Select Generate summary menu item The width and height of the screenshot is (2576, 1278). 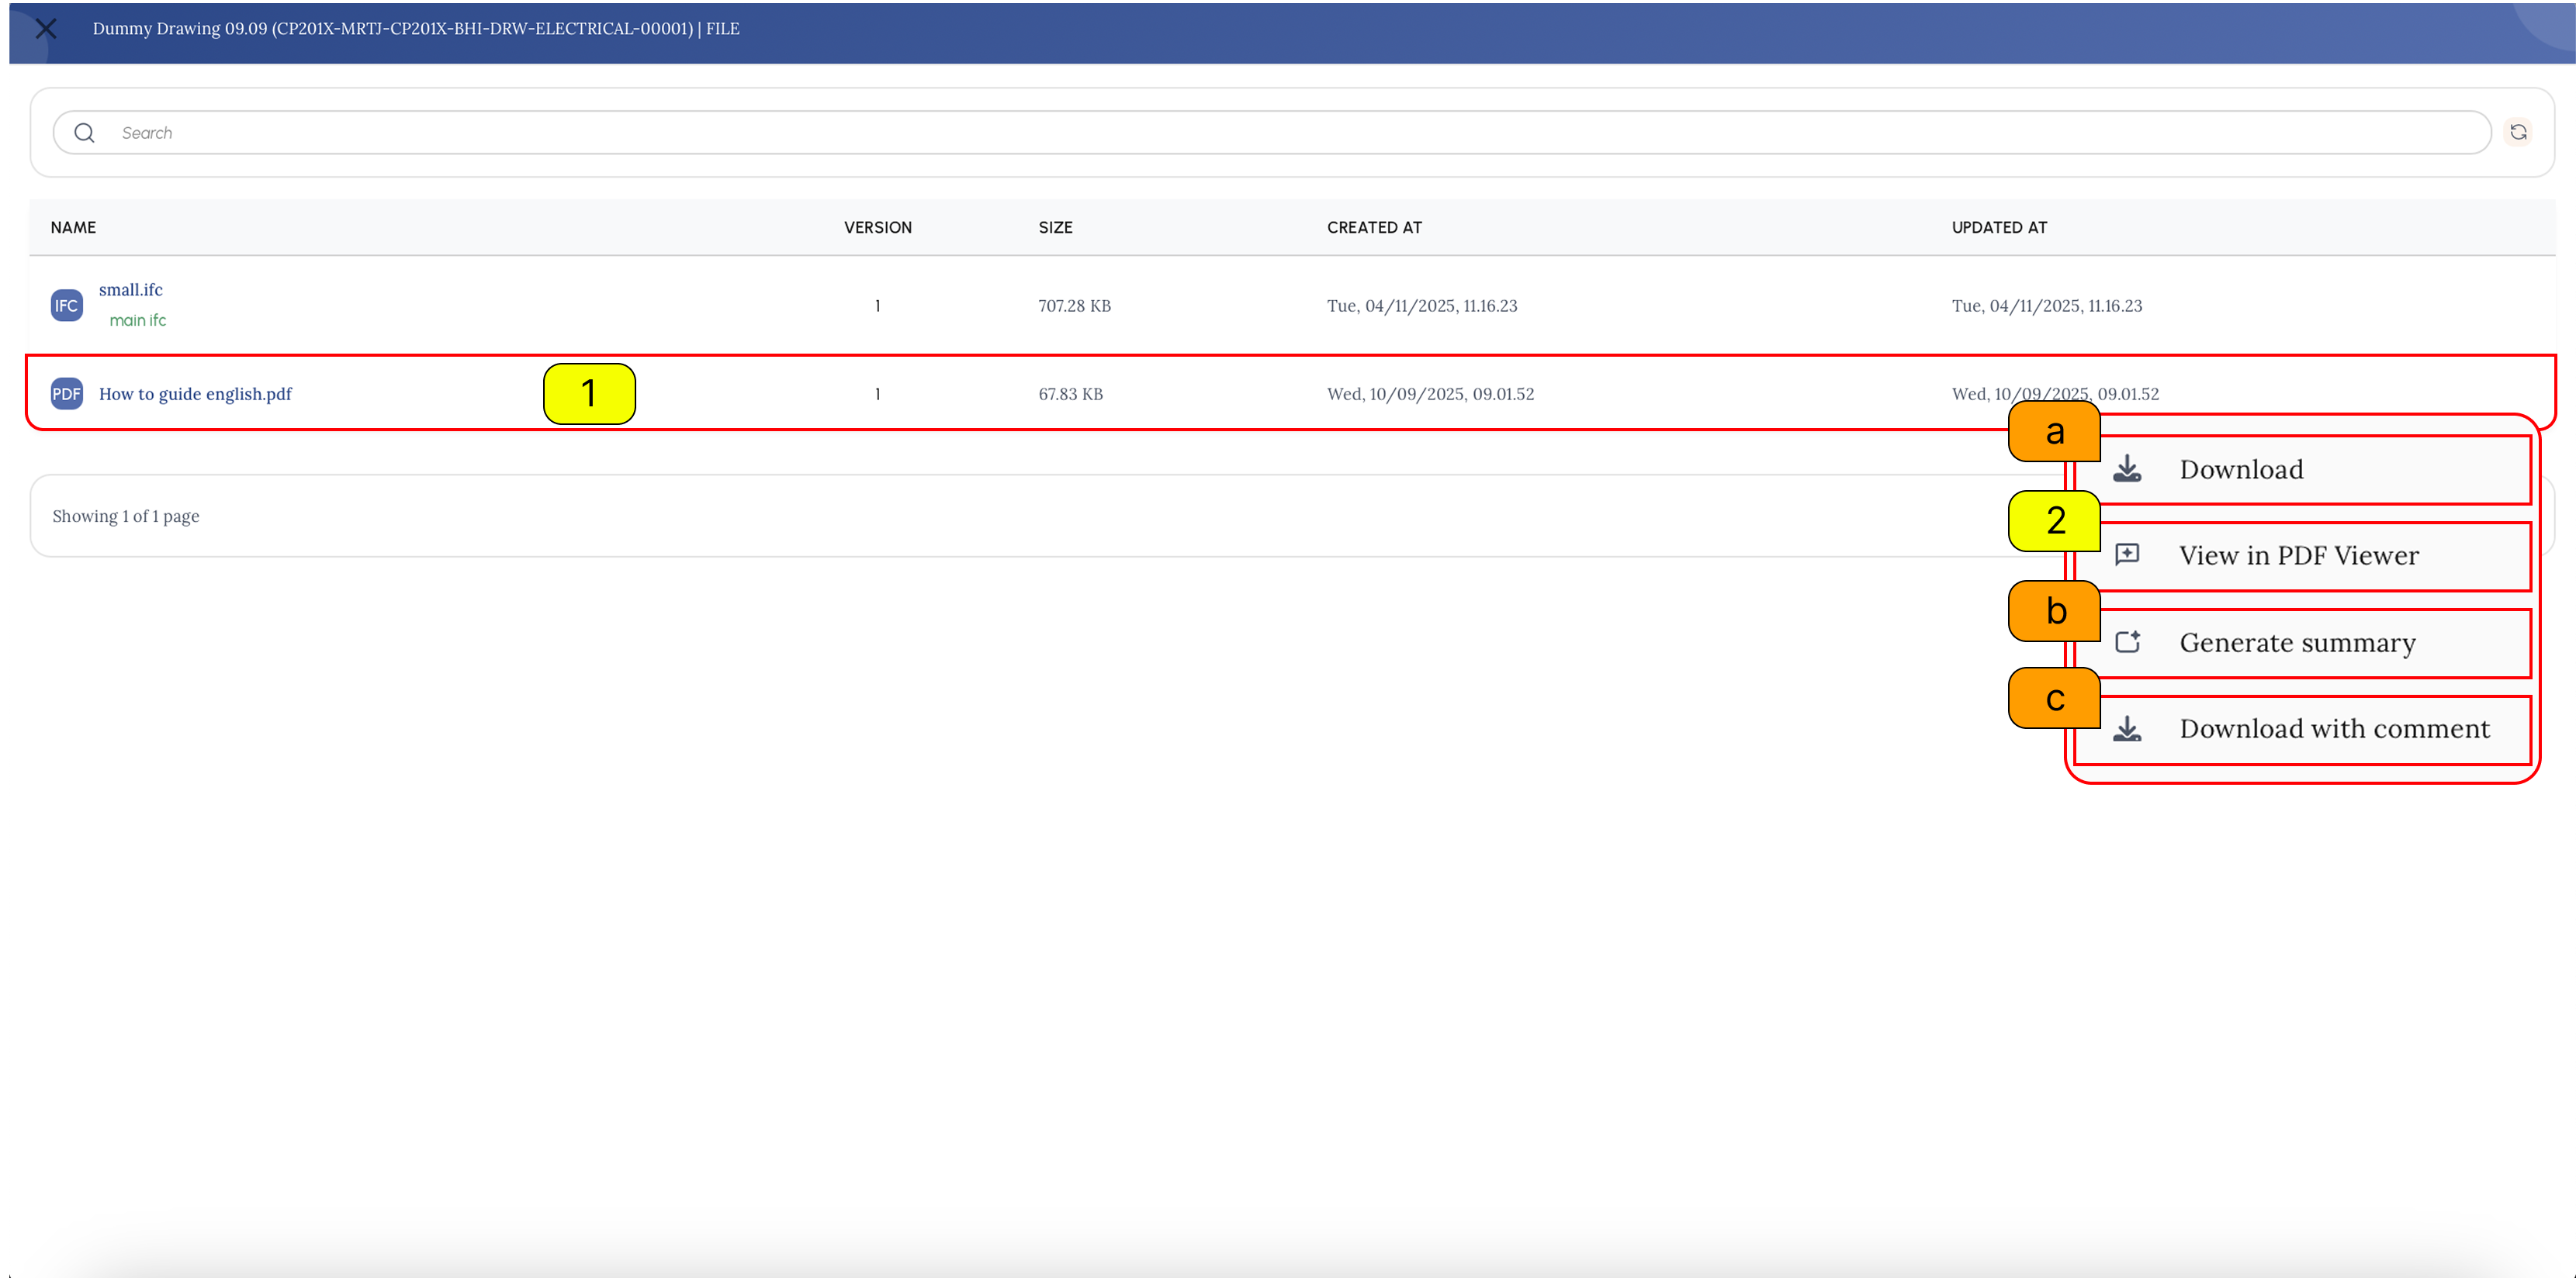2303,643
